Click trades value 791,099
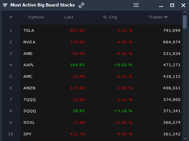 point(172,31)
